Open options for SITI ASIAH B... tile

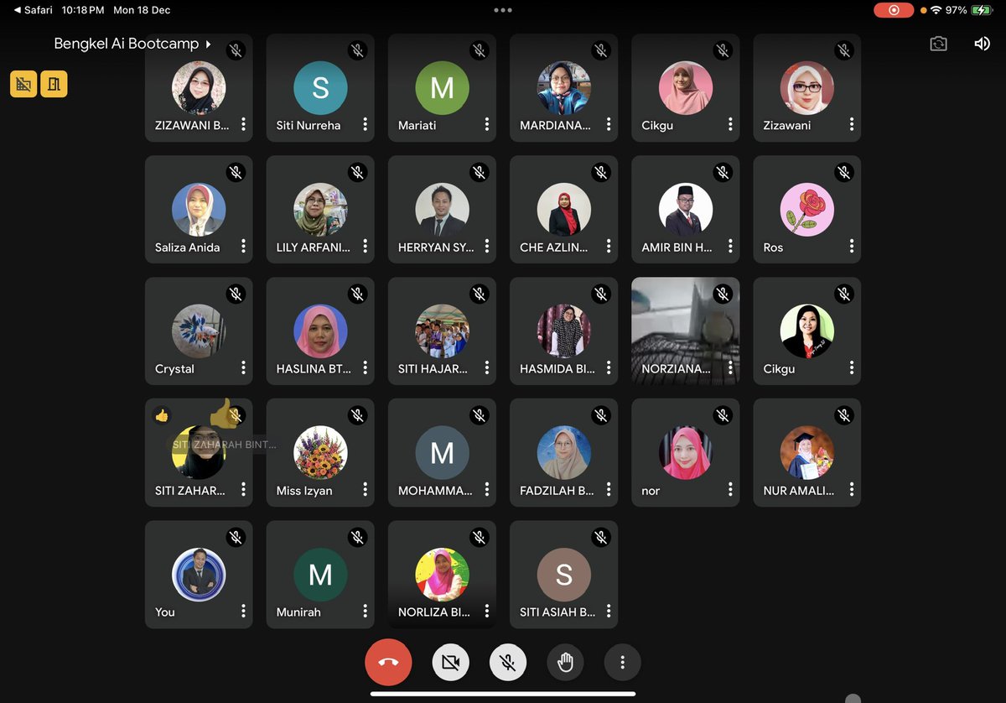pos(609,612)
